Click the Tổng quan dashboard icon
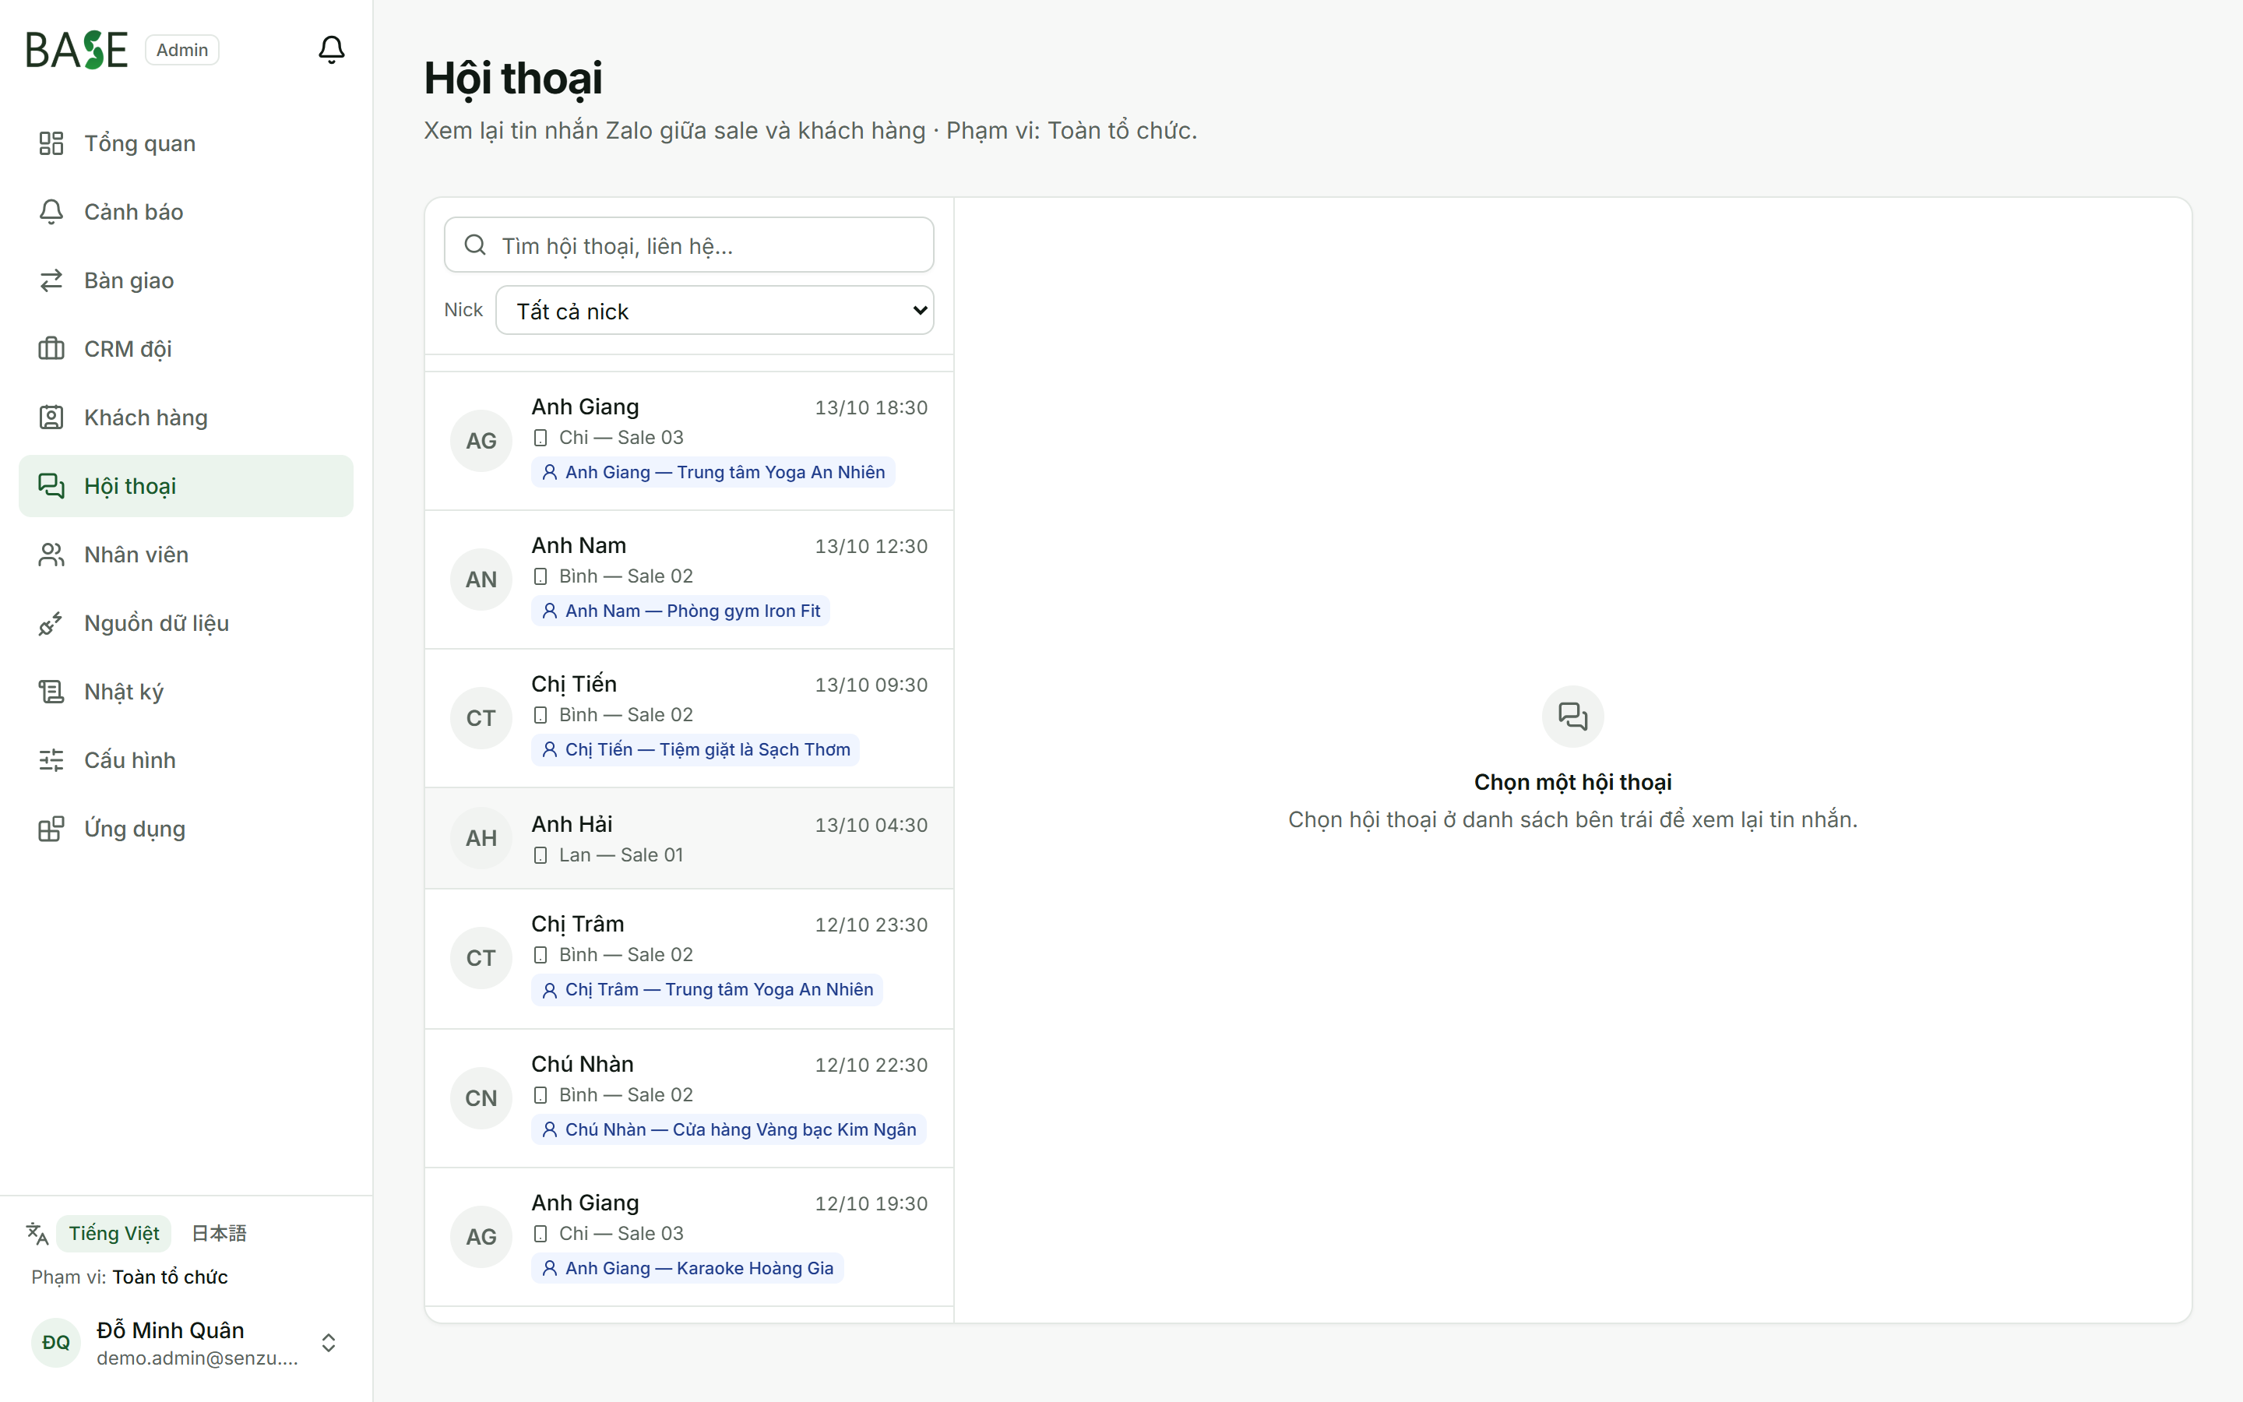The image size is (2243, 1402). (x=51, y=144)
